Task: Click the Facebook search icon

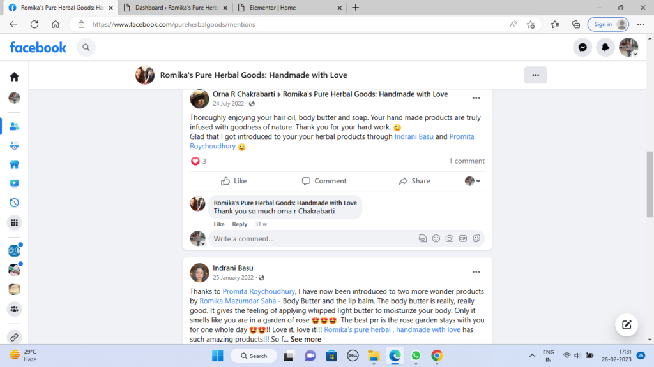Action: click(86, 47)
